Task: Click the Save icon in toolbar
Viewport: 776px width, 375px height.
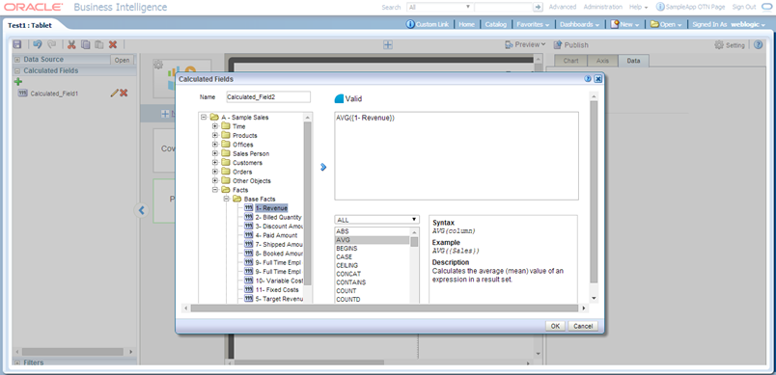Action: tap(17, 44)
